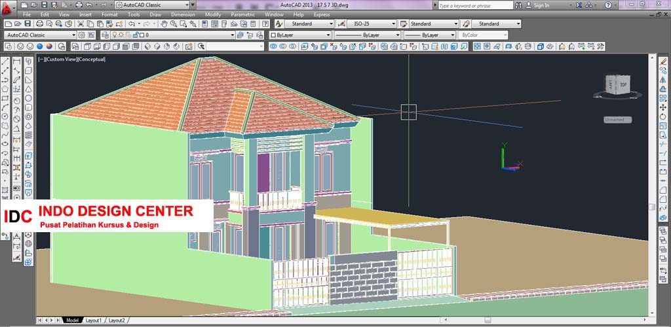Open the Modify menu

(213, 14)
